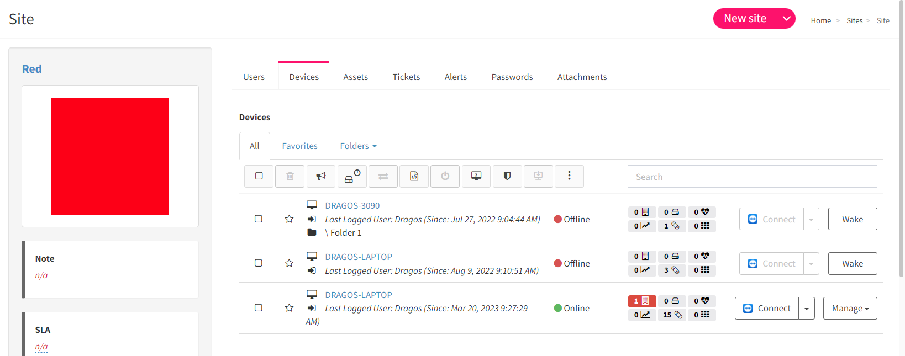Select the All devices sub-tab
This screenshot has width=905, height=356.
pos(255,146)
